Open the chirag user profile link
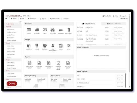 point(116,16)
